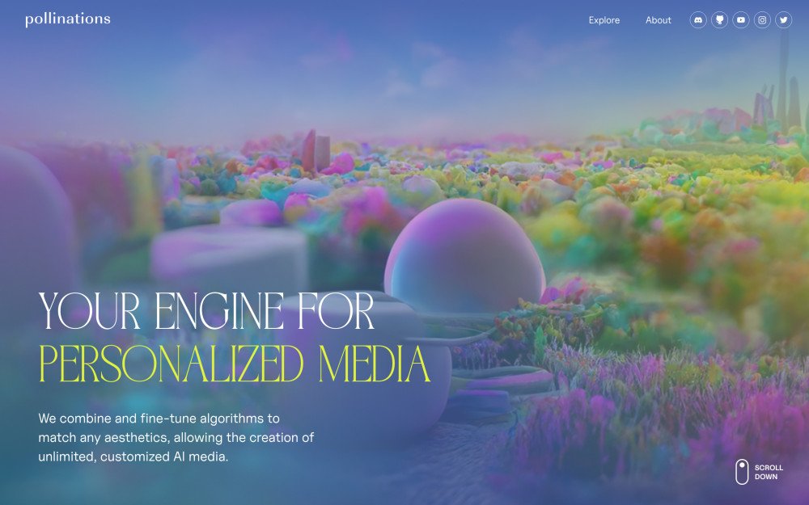Viewport: 809px width, 505px height.
Task: Click the pollinations logo
Action: point(68,19)
